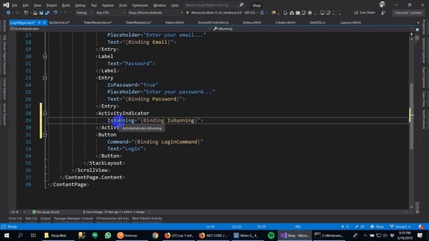Click the yellow folder icon after the refresh button
429x241 pixels.
[x=273, y=13]
